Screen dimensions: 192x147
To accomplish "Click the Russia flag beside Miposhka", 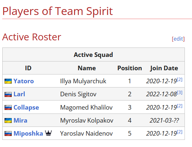I will 8,134.
